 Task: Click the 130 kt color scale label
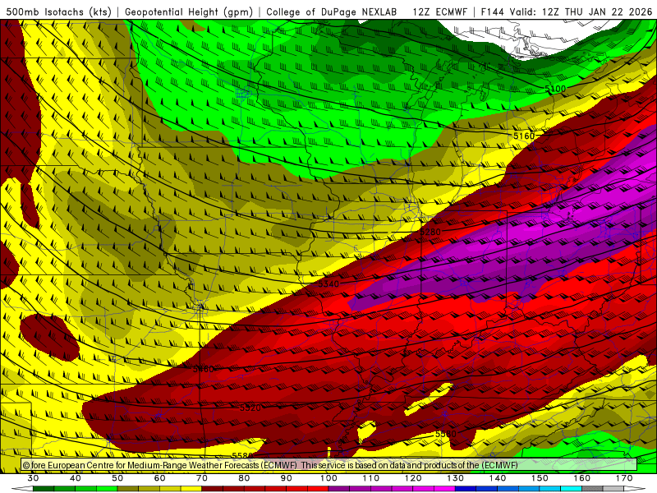[456, 478]
